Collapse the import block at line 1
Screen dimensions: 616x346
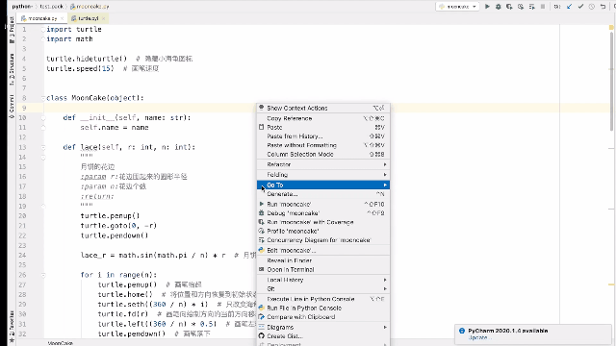[43, 30]
